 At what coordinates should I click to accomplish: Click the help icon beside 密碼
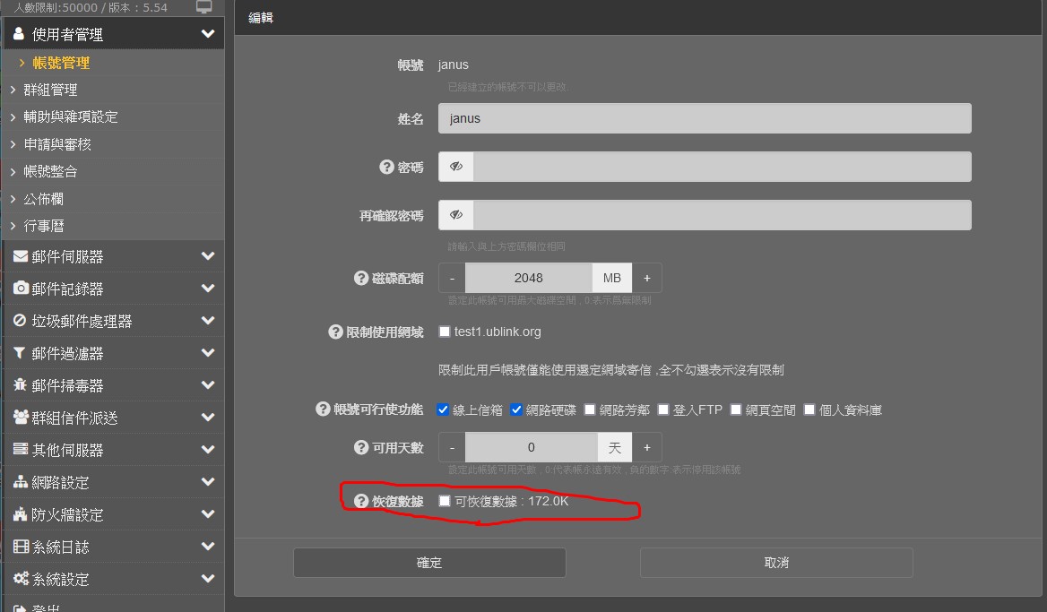[387, 168]
